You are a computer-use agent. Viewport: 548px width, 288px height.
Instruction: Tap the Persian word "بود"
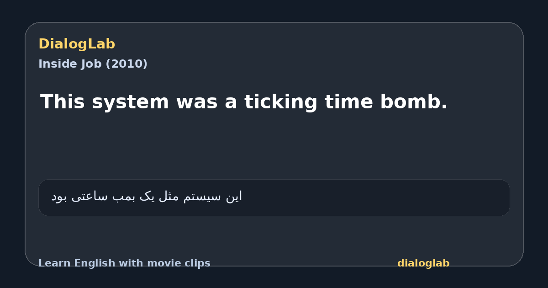(x=59, y=197)
